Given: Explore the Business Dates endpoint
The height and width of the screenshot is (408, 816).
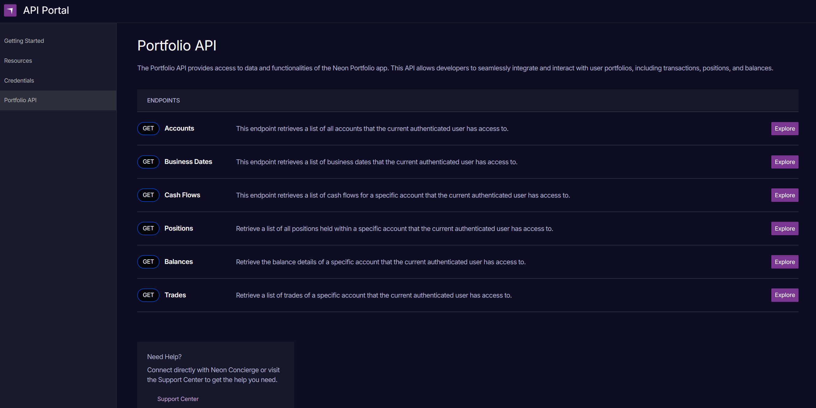Looking at the screenshot, I should [784, 162].
